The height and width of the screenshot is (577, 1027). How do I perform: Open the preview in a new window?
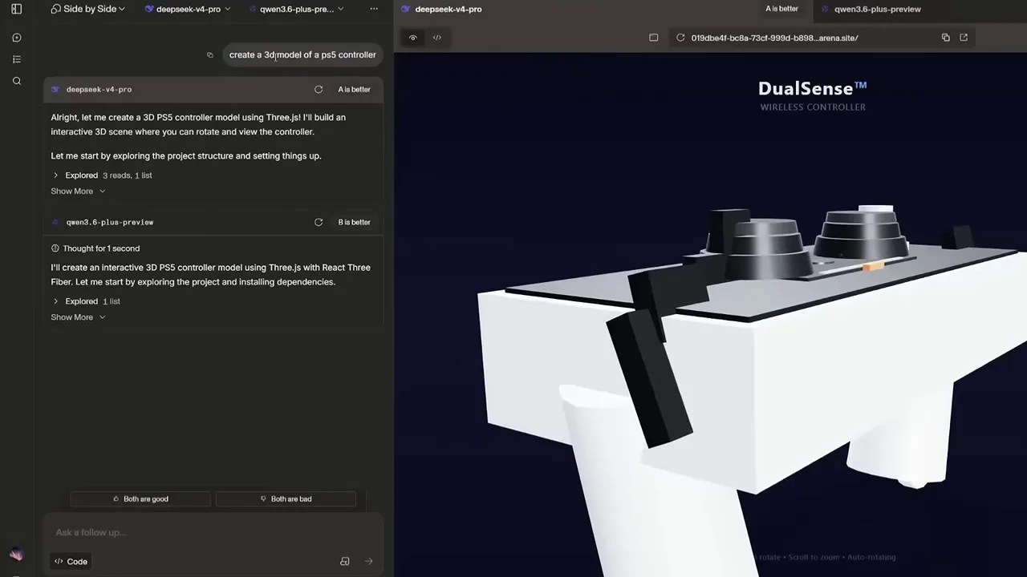964,38
